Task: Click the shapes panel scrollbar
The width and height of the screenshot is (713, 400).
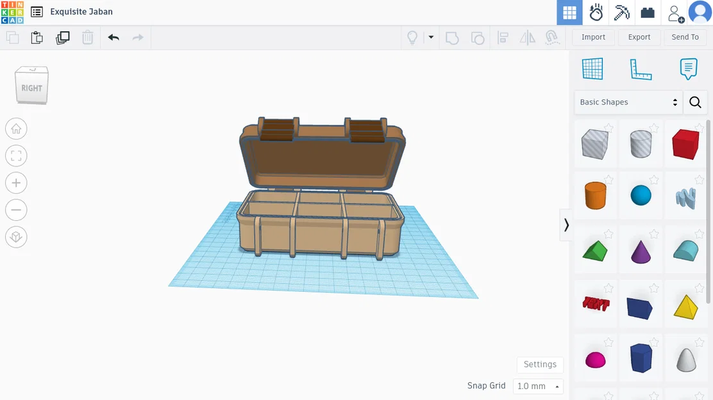Action: click(x=707, y=212)
